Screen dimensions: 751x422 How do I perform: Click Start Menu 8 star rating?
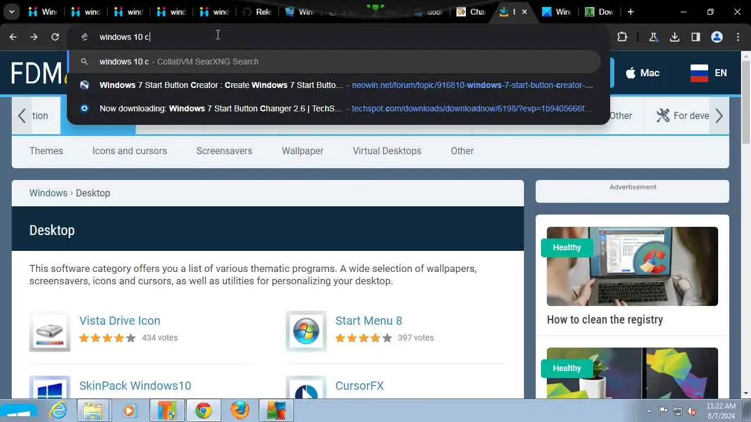tap(364, 338)
